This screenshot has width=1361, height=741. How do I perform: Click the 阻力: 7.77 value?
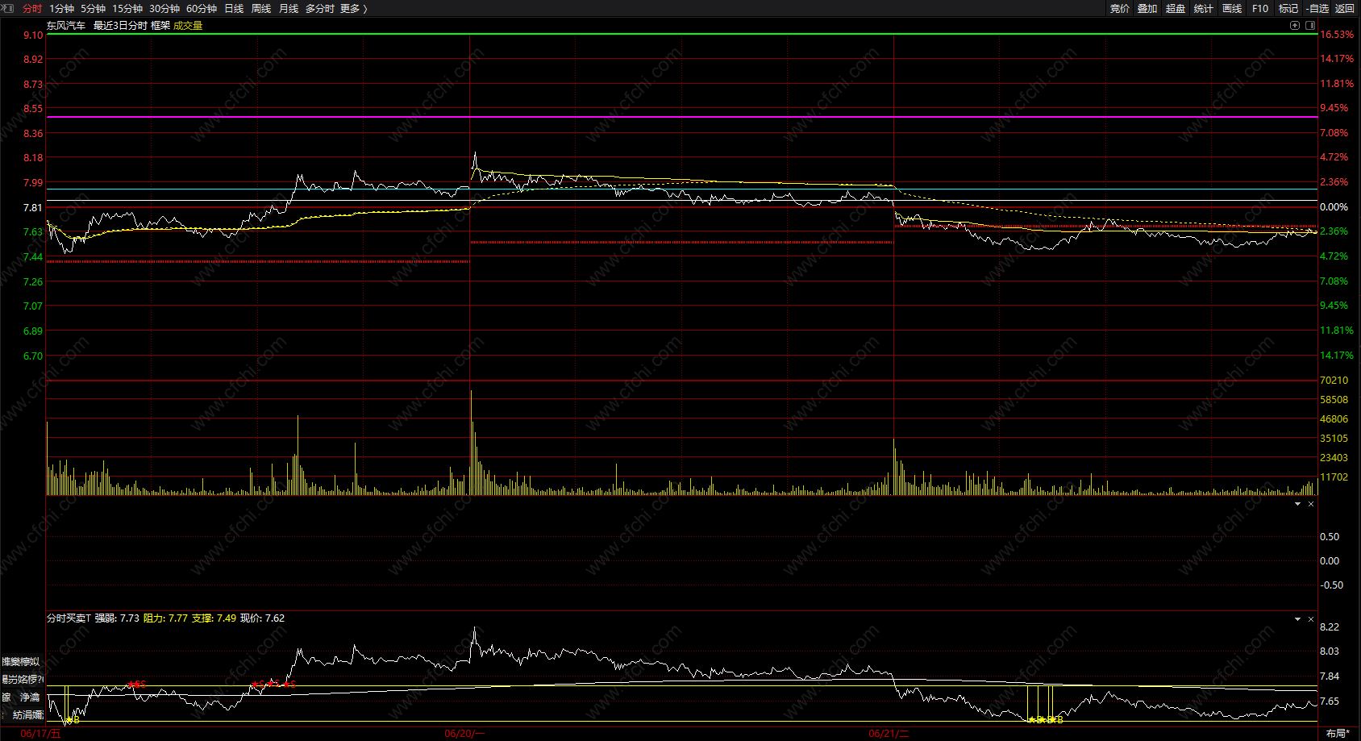click(165, 618)
